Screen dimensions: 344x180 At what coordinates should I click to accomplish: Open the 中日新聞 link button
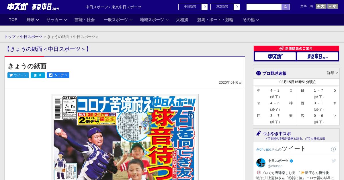(190, 7)
